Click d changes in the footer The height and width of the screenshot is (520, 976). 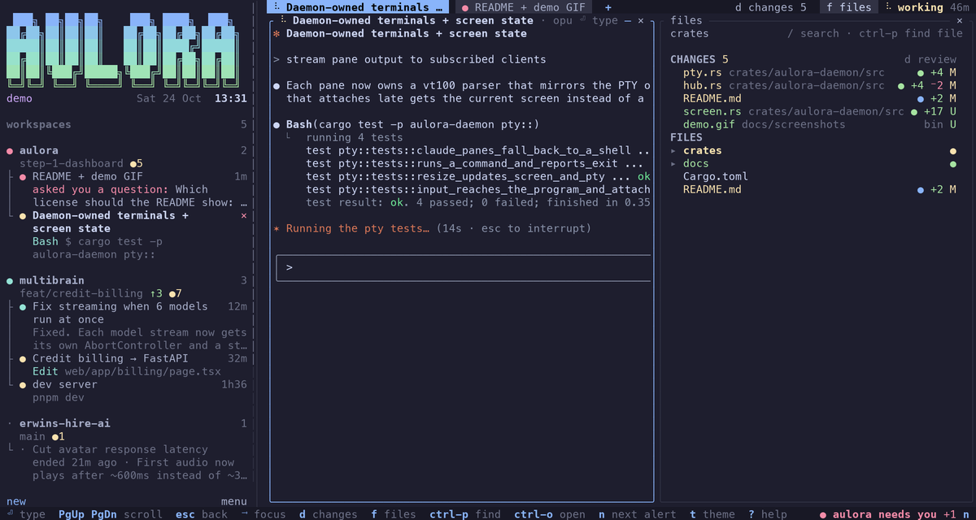pos(329,514)
